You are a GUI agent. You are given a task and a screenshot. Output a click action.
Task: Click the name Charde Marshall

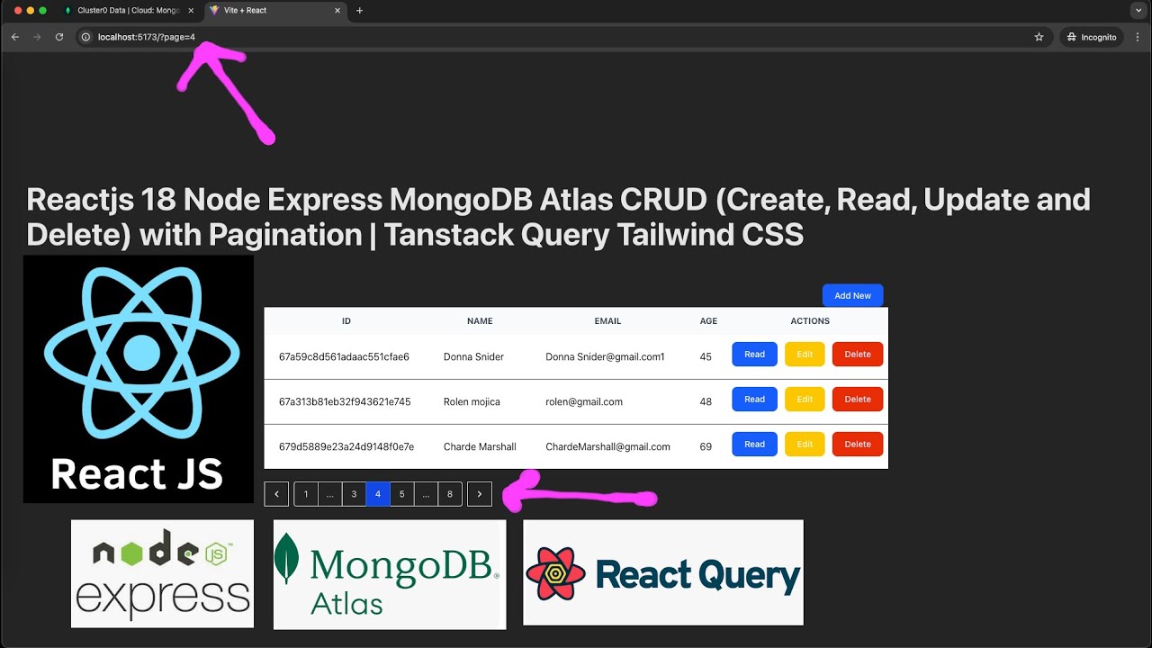coord(480,447)
